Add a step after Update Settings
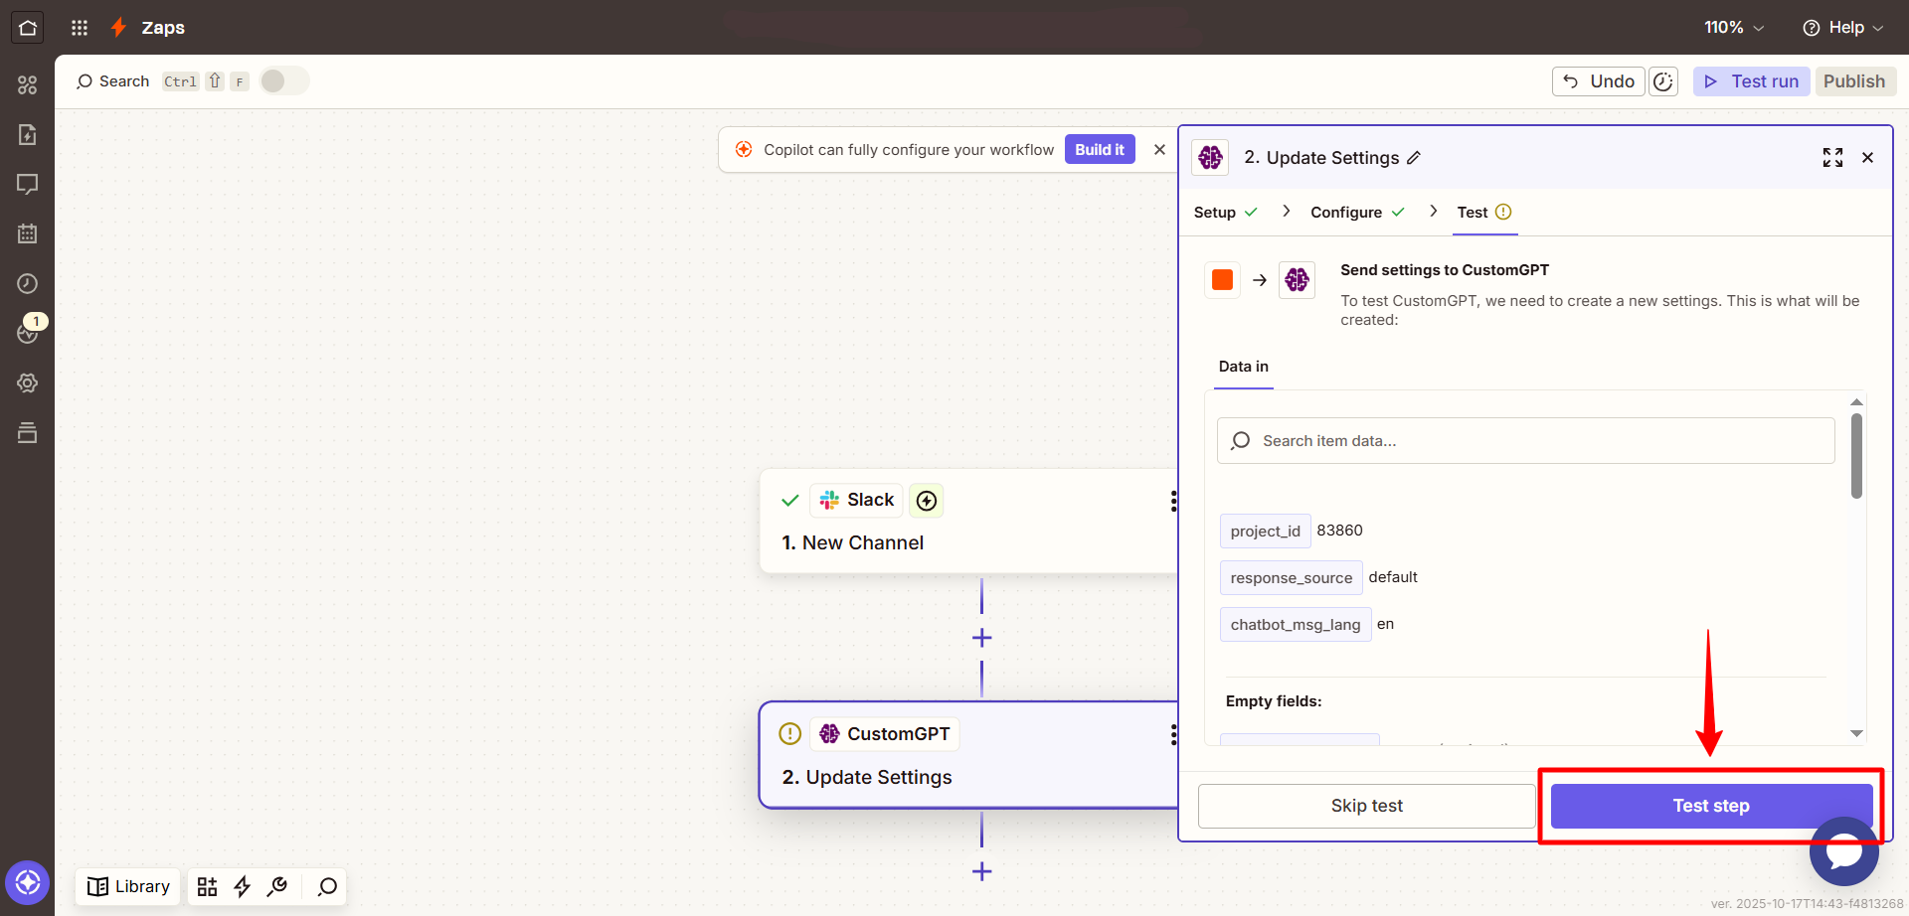This screenshot has width=1909, height=916. pos(981,871)
